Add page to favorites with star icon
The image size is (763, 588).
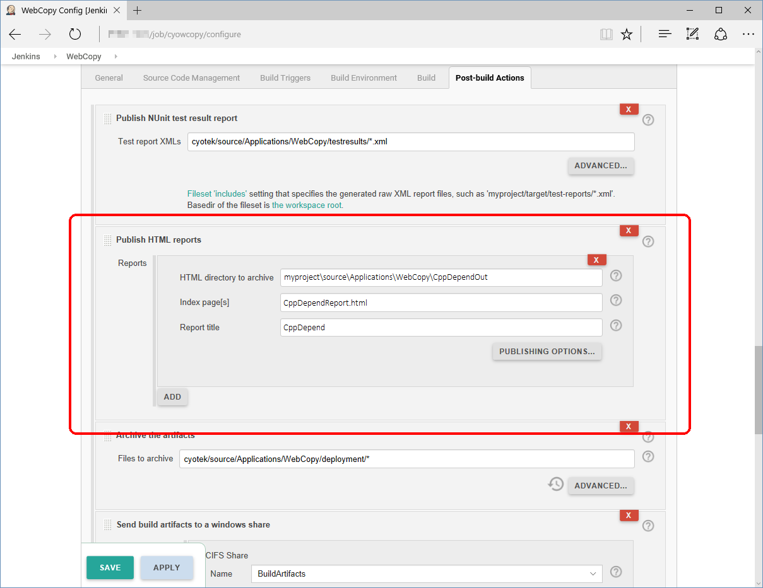[627, 35]
